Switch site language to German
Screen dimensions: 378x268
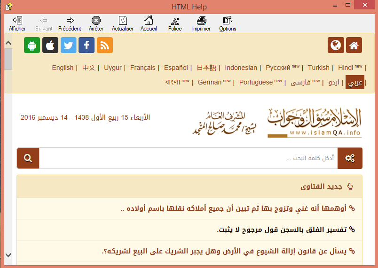210,82
